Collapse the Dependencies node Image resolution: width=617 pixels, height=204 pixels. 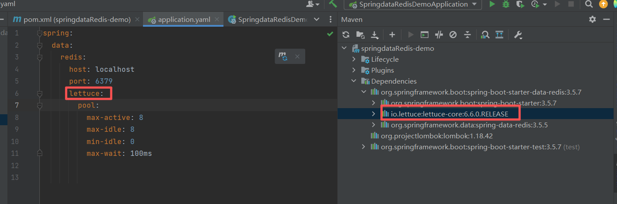(x=354, y=81)
